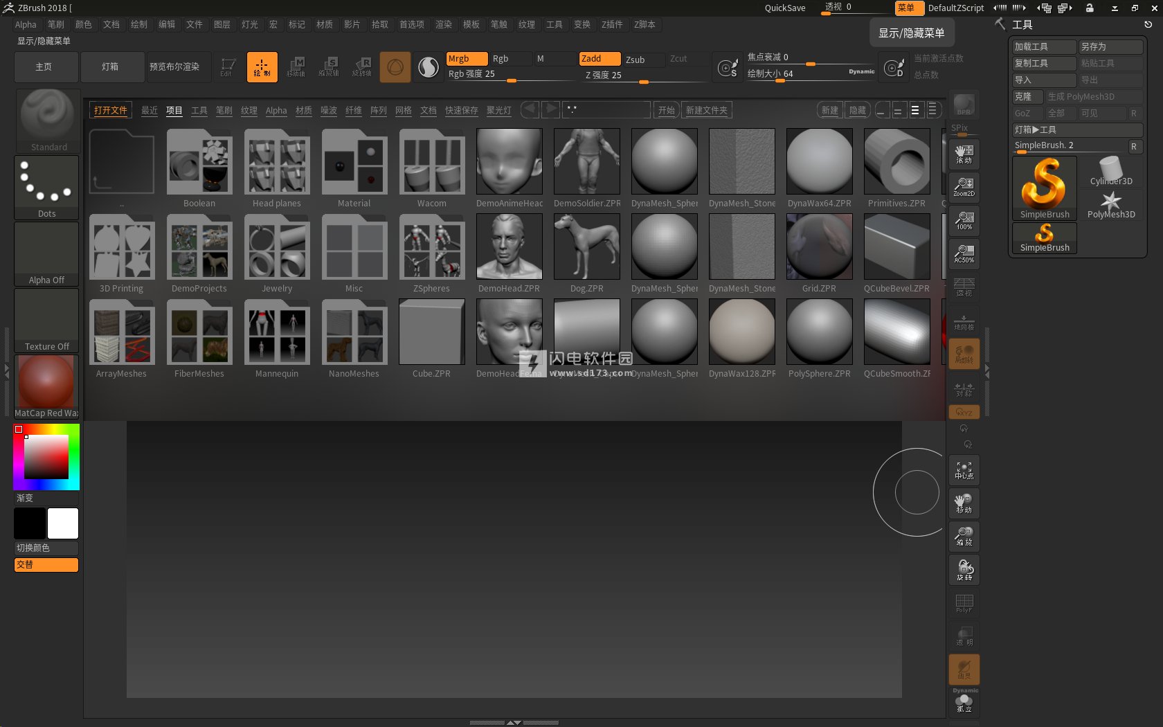Toggle the Solo (孤立) Dynamic button
The height and width of the screenshot is (727, 1163).
964,702
